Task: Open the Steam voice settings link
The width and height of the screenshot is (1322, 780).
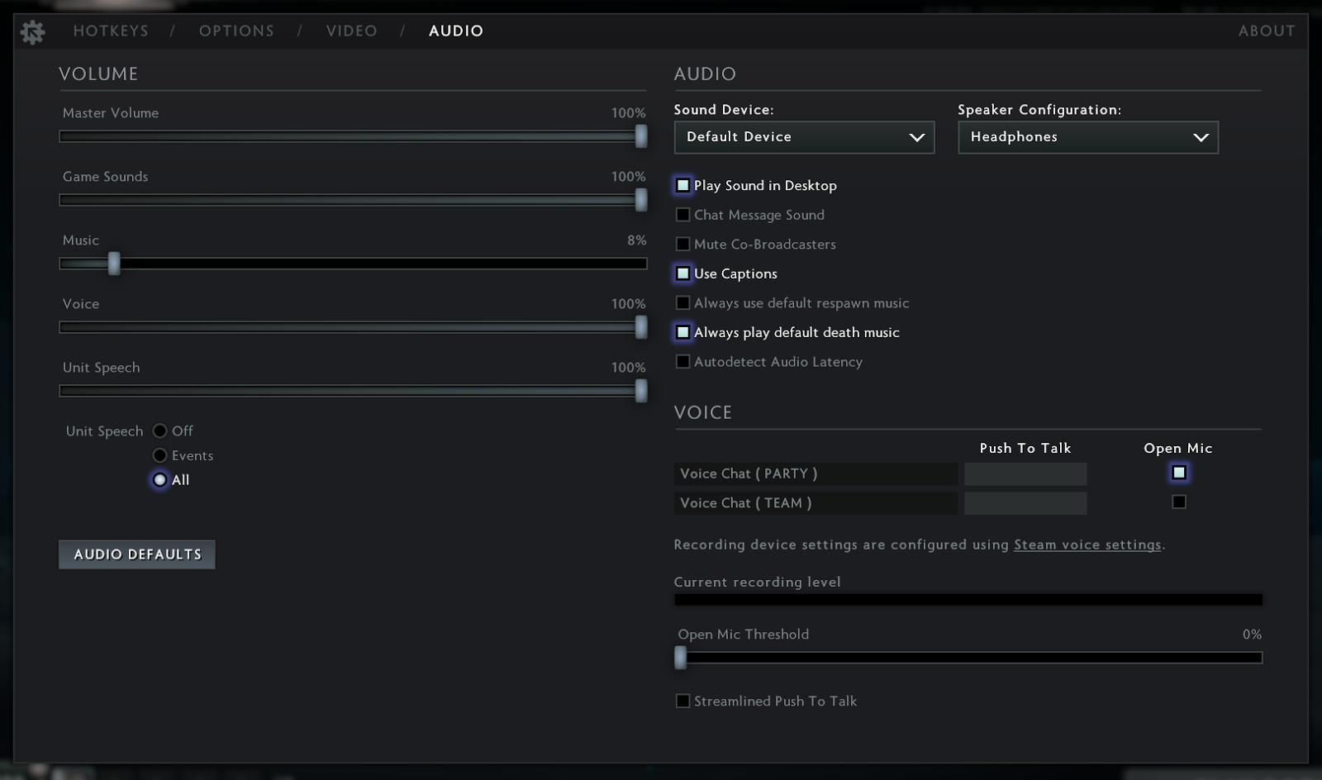Action: click(x=1087, y=545)
